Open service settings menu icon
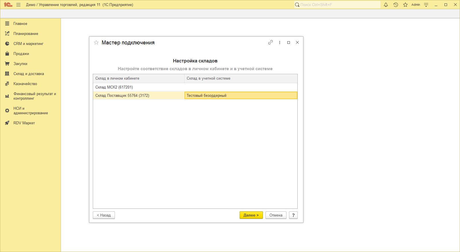The height and width of the screenshot is (252, 460). coord(426,5)
